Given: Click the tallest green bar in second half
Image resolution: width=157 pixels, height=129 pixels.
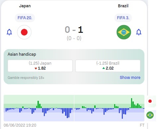Looking at the screenshot, I should point(131,103).
